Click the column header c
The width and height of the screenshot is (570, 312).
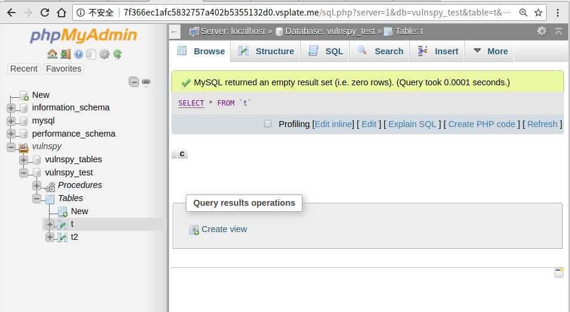(x=182, y=154)
